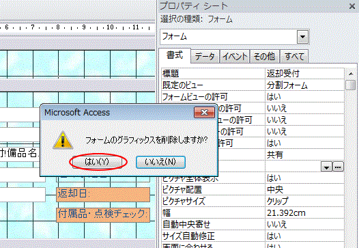Screen dimensions: 359x248
Task: Switch to the 書式 tab
Action: (x=175, y=55)
